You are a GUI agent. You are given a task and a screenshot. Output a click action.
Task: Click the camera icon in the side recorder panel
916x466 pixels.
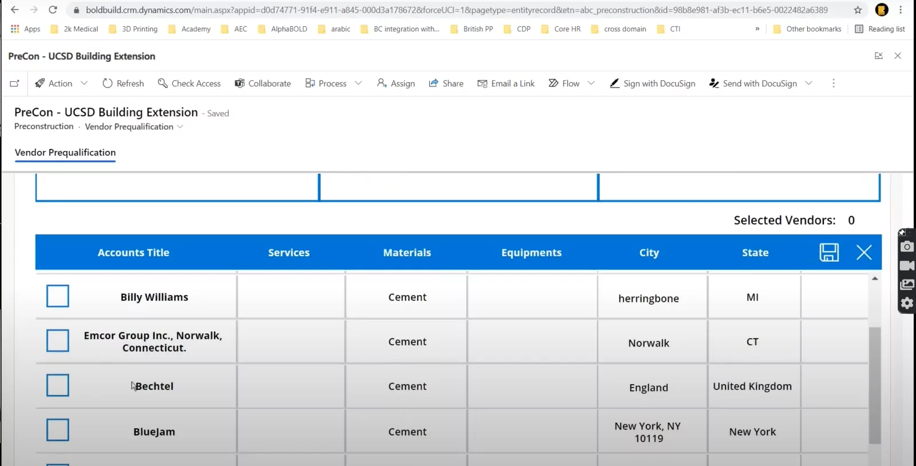pos(907,247)
